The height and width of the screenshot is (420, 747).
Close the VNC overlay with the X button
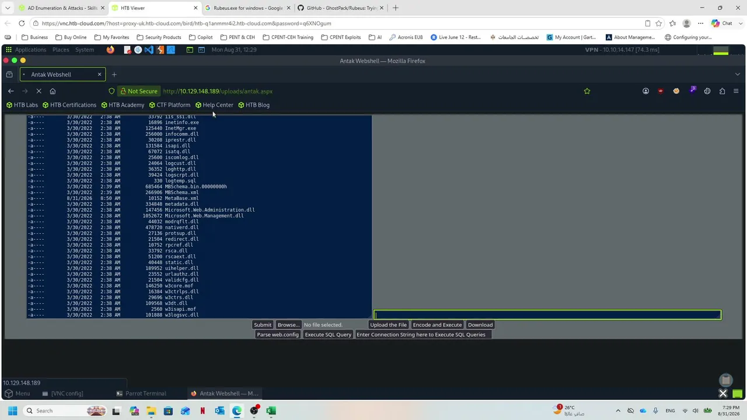tap(722, 393)
